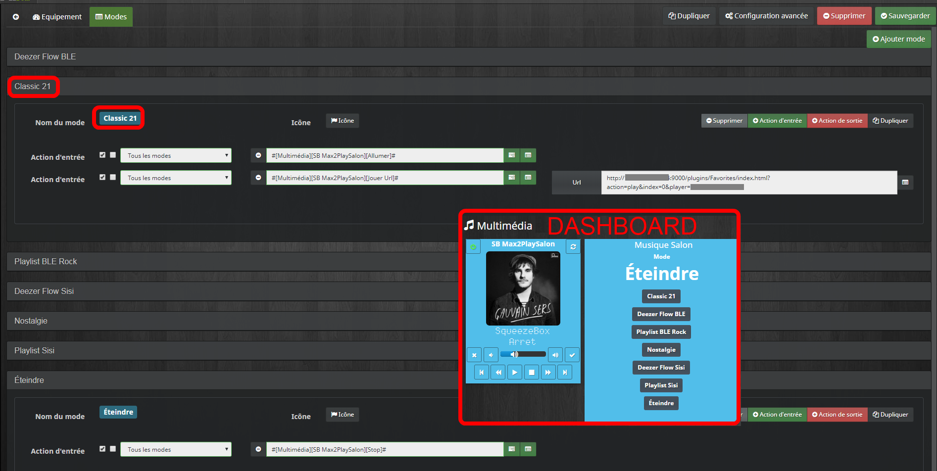
Task: Check the second checkbox on the Stop row
Action: [x=113, y=449]
